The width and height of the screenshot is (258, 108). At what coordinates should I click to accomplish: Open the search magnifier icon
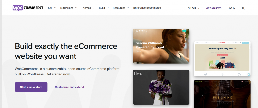click(243, 8)
